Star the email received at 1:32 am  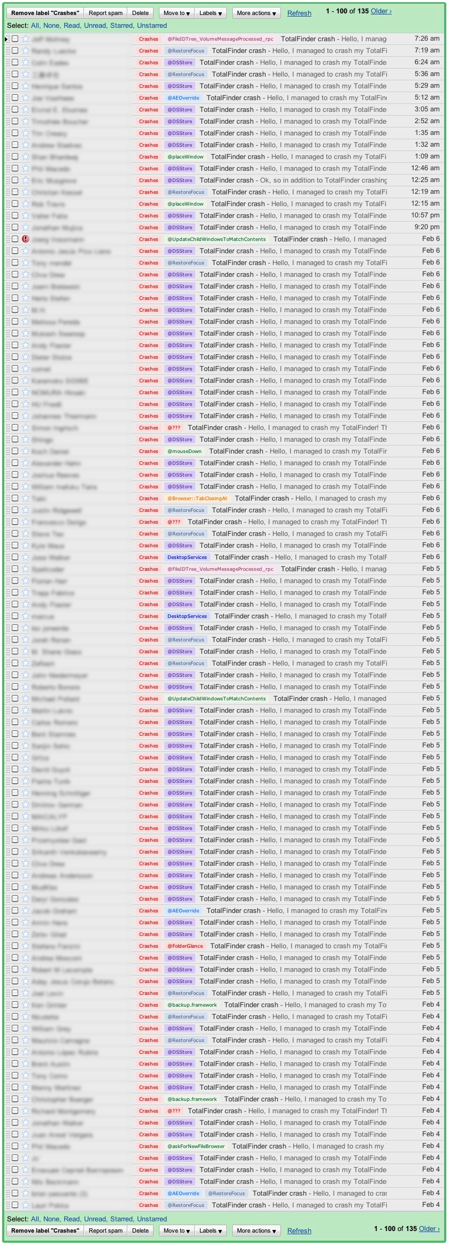click(25, 145)
